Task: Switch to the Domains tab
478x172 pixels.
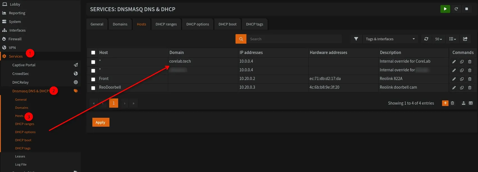Action: [x=120, y=24]
